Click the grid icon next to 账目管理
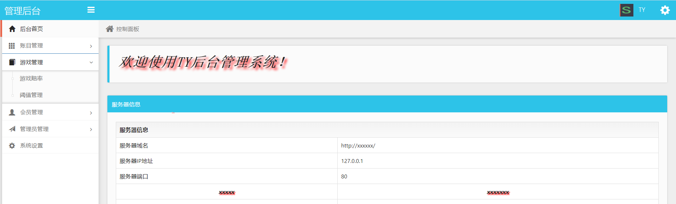 [x=12, y=46]
